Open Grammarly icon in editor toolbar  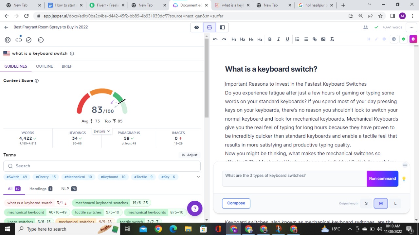(394, 39)
